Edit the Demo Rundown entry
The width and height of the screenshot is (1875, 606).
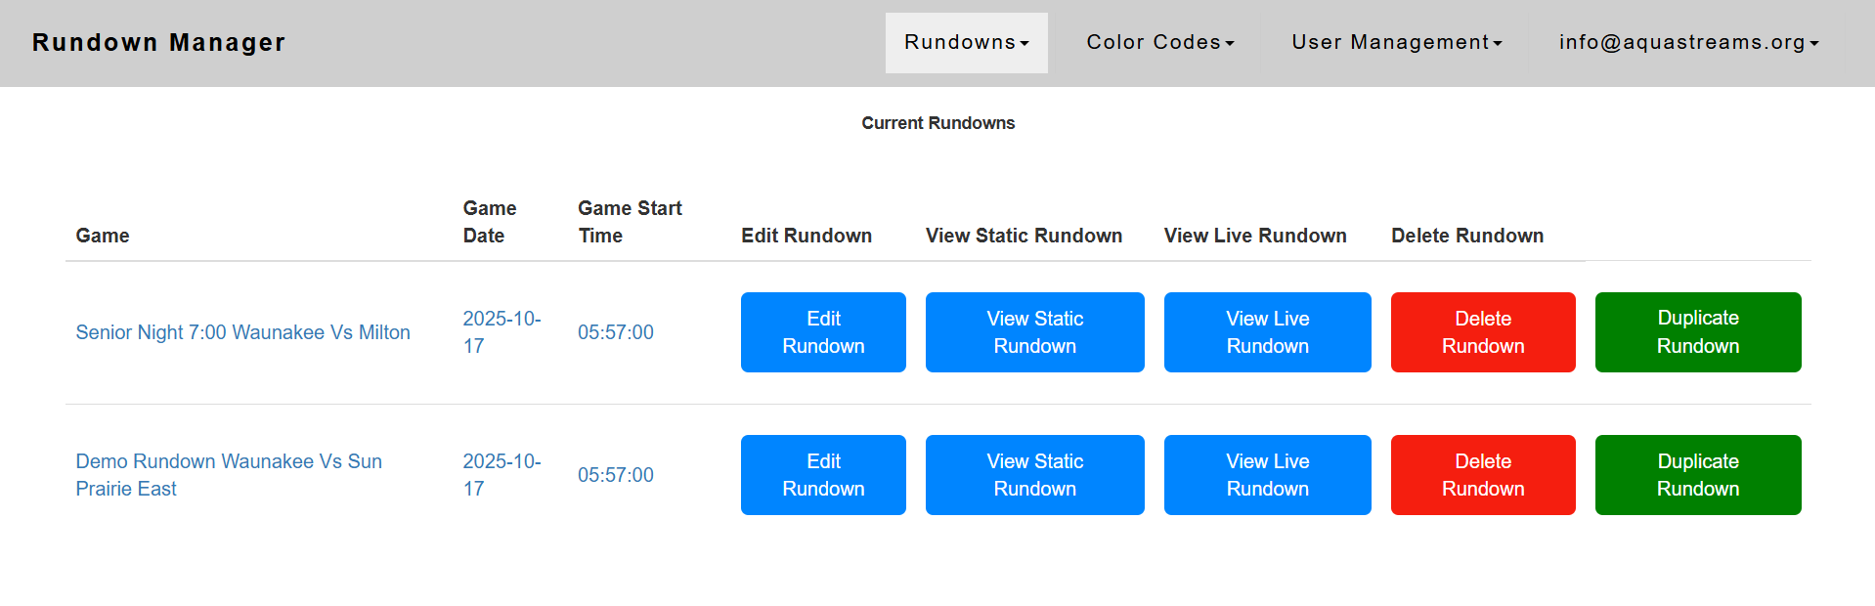(x=823, y=475)
